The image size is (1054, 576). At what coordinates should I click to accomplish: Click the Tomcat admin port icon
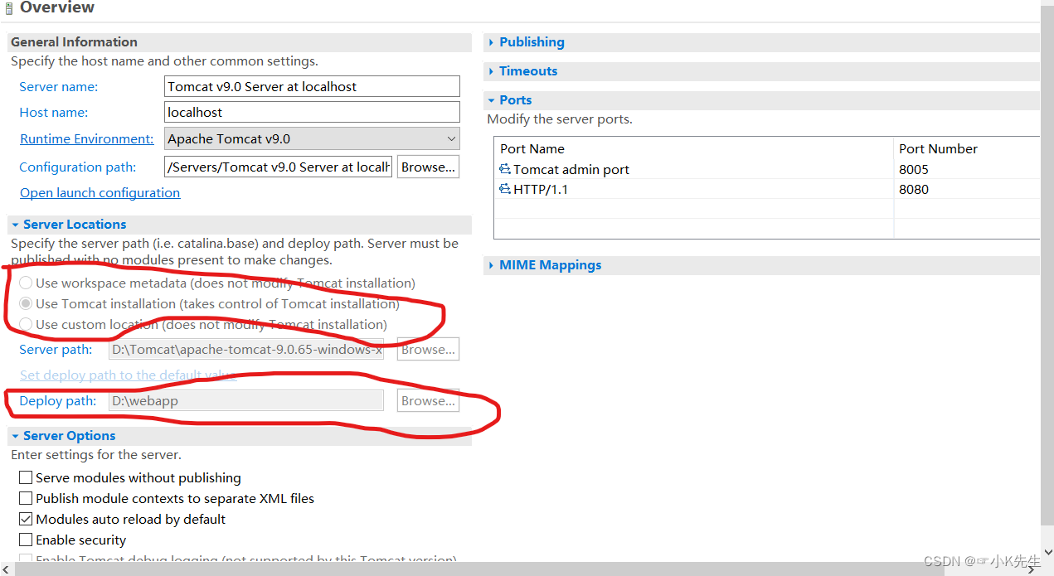[505, 169]
